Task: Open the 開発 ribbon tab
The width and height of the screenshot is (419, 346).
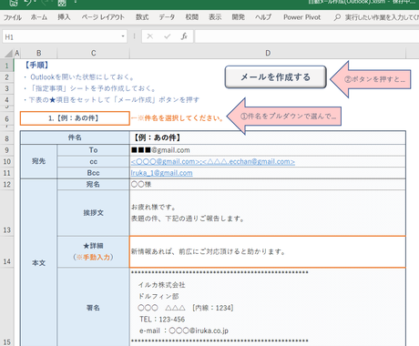Action: (239, 17)
